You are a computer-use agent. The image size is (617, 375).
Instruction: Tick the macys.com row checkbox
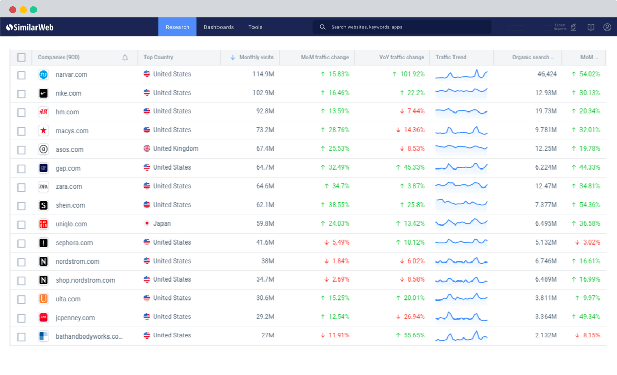pos(21,132)
